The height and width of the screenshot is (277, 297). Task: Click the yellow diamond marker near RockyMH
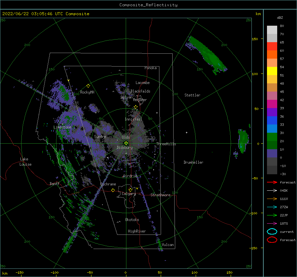(x=88, y=86)
